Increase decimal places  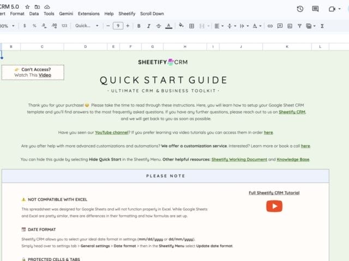click(x=54, y=26)
